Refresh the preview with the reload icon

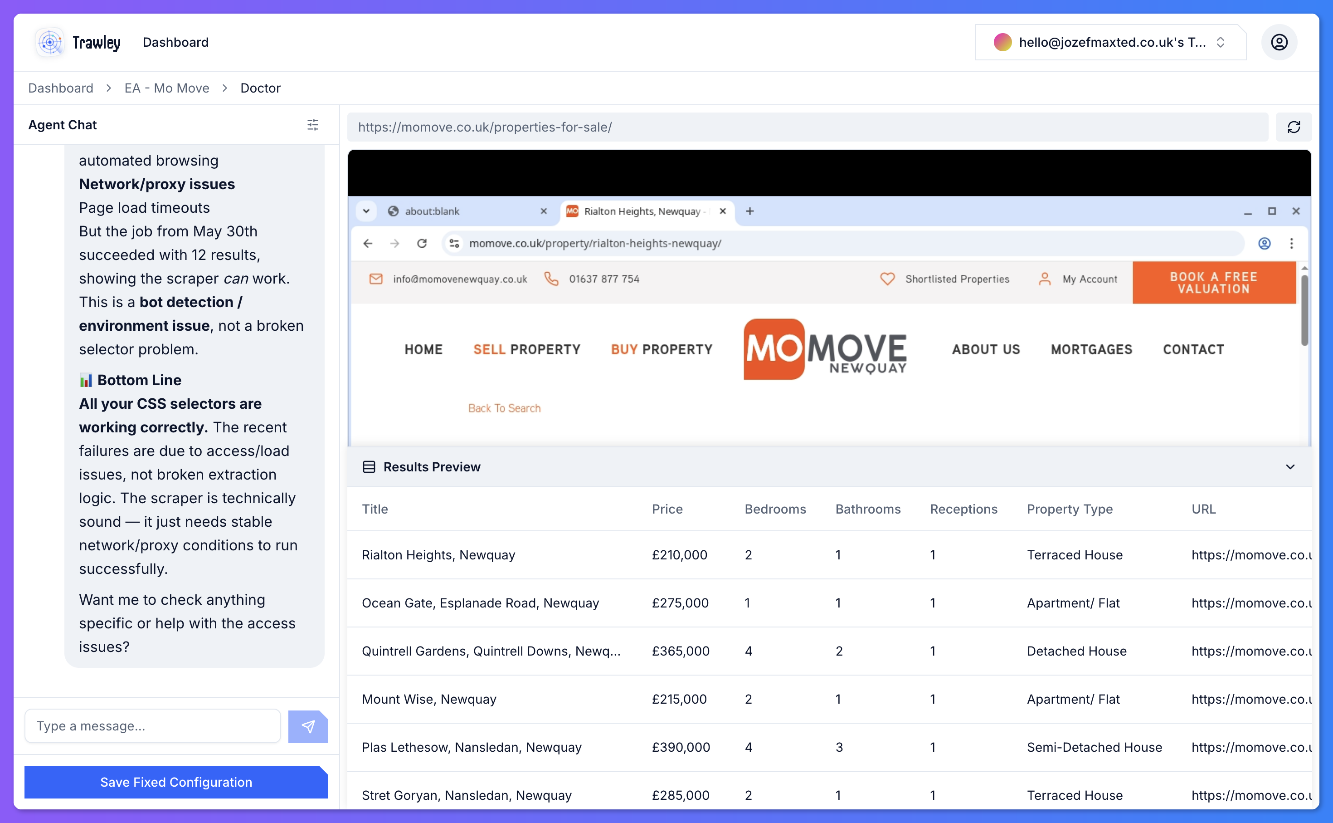coord(1293,127)
